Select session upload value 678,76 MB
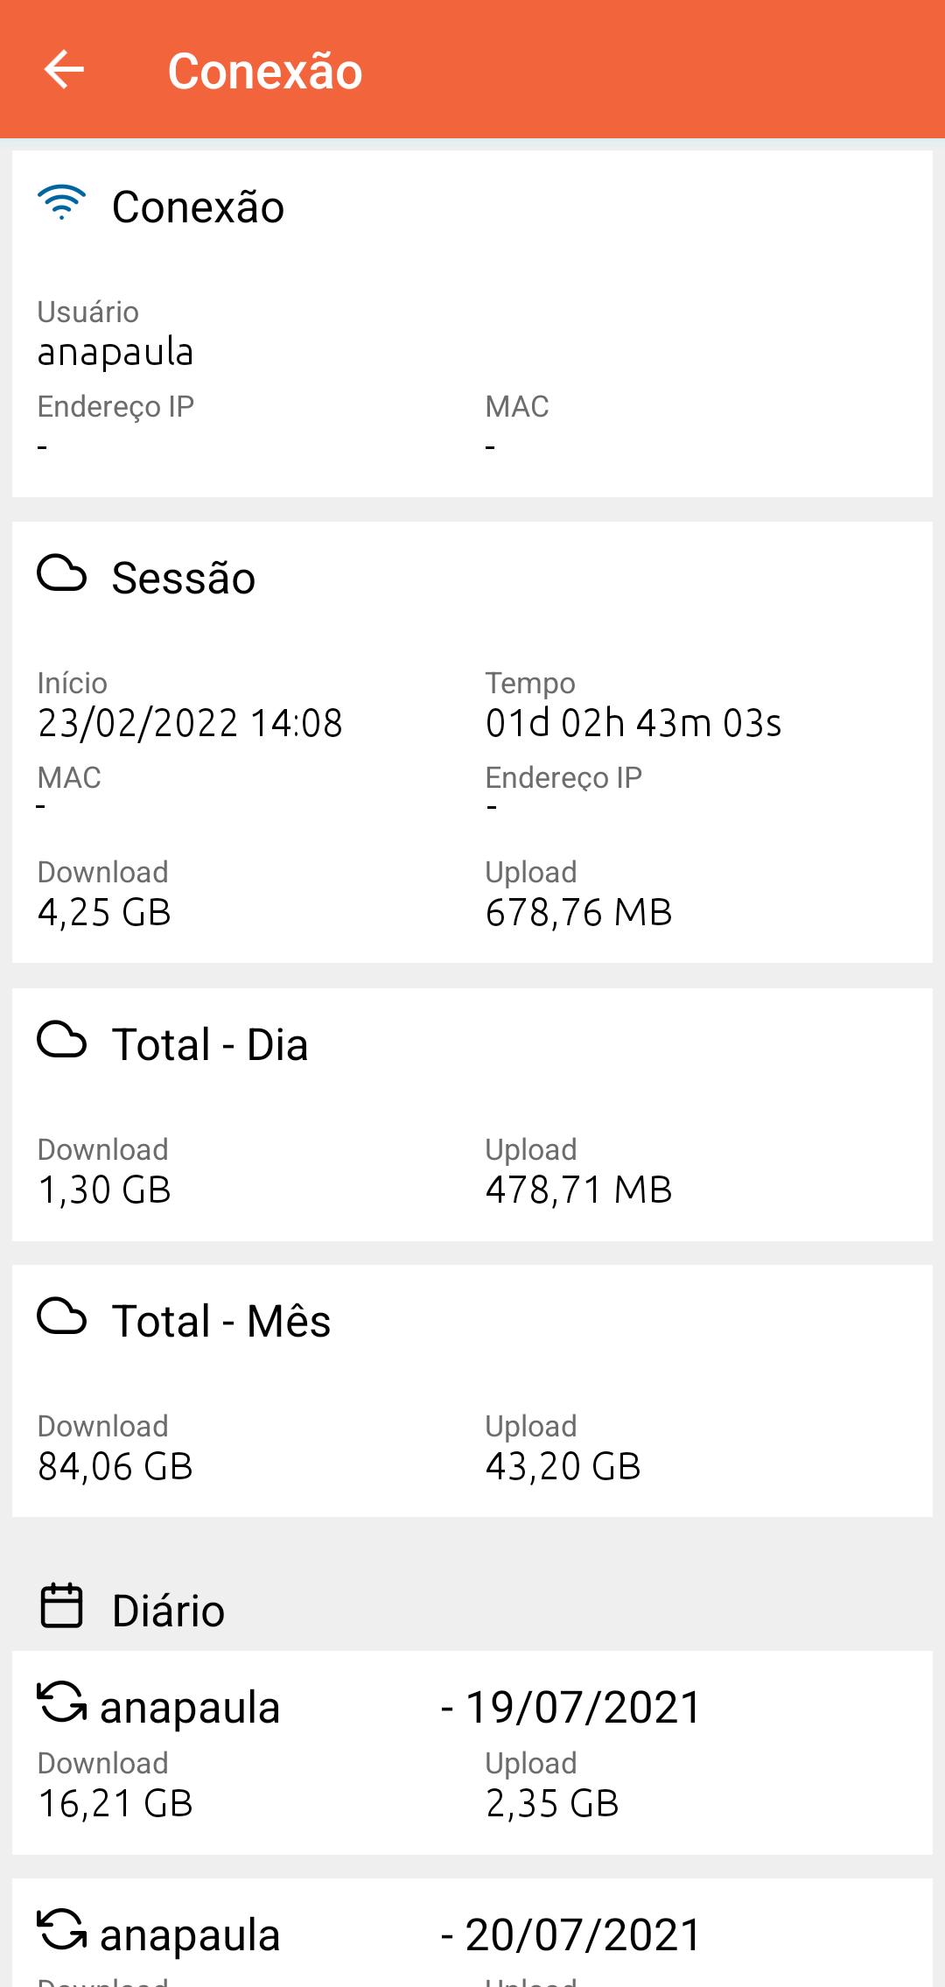 579,913
